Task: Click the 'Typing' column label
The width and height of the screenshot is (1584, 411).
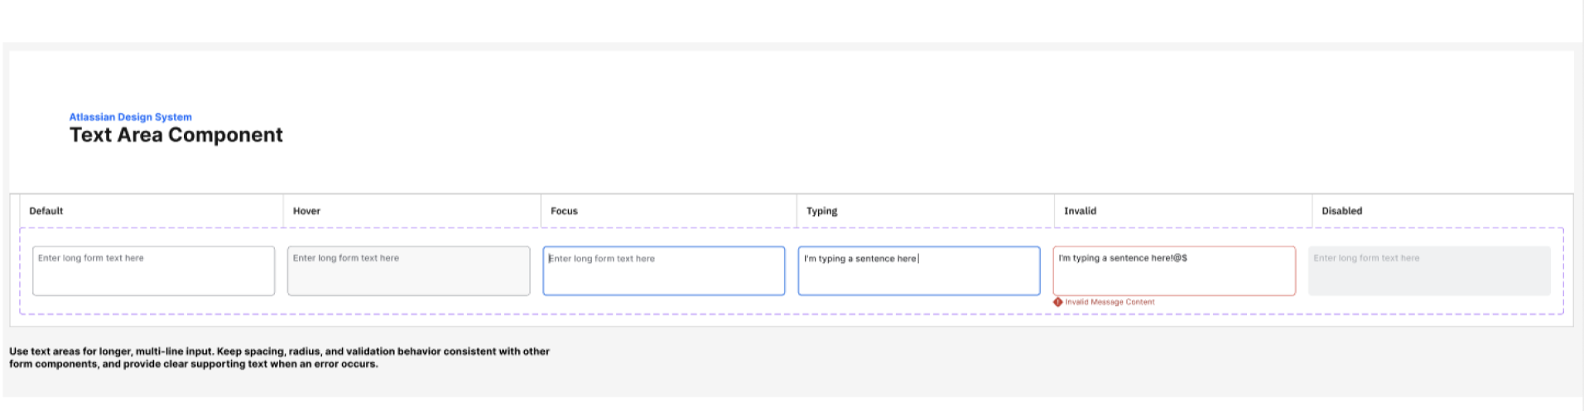Action: pyautogui.click(x=821, y=211)
